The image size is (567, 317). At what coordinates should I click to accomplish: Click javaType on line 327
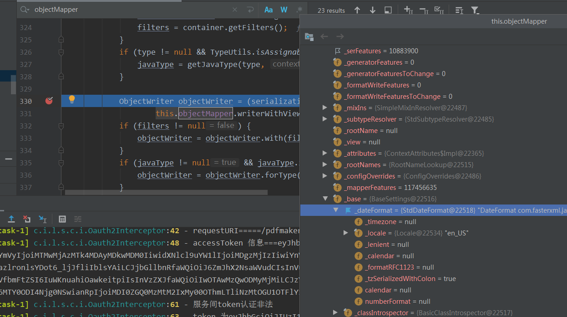point(156,64)
